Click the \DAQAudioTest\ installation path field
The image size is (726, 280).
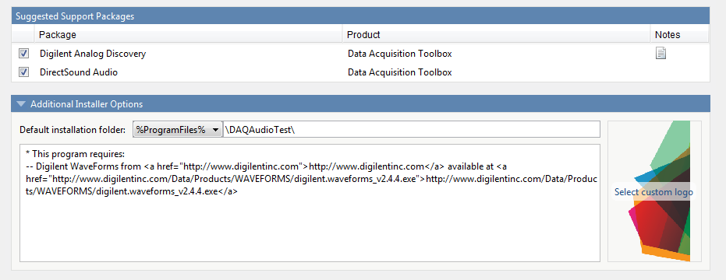(411, 130)
